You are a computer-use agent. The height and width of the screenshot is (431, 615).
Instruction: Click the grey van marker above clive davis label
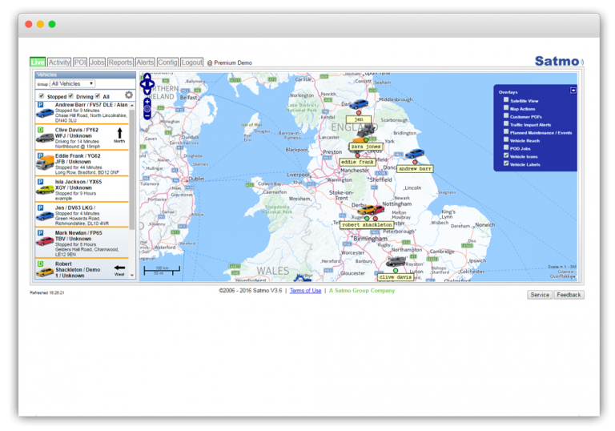click(x=396, y=261)
